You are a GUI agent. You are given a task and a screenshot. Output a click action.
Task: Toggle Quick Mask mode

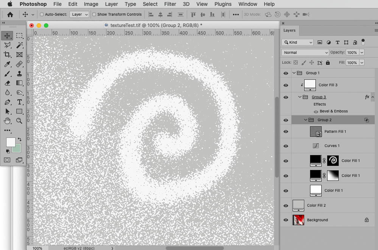click(7, 160)
